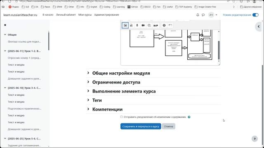Image resolution: width=264 pixels, height=148 pixels.
Task: Check Отправить уведомление об изменении содержания
Action: [121, 117]
